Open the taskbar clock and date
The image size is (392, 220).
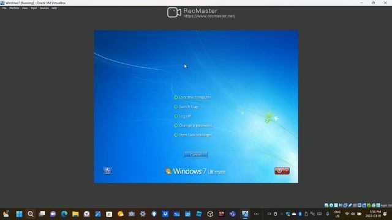pyautogui.click(x=373, y=214)
